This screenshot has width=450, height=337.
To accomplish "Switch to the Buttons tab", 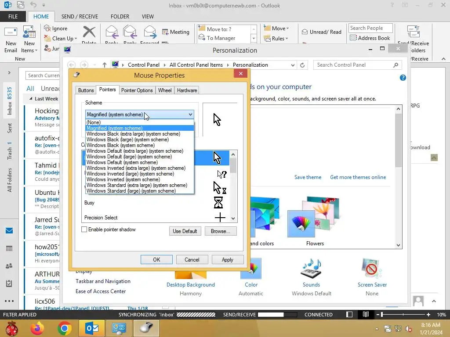I will click(86, 90).
